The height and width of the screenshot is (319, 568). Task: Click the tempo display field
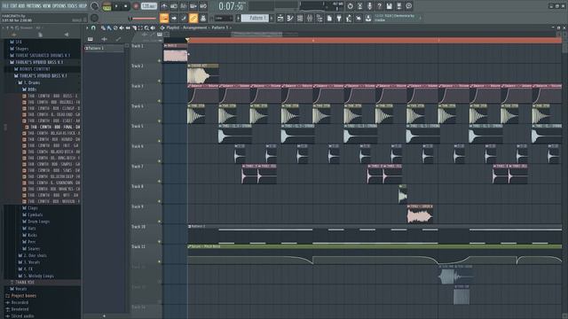pos(148,6)
